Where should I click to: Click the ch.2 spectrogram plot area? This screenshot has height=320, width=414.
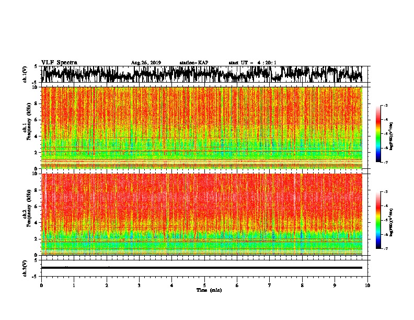[x=202, y=214]
